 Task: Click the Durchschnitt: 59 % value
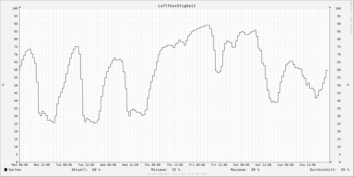[330, 170]
